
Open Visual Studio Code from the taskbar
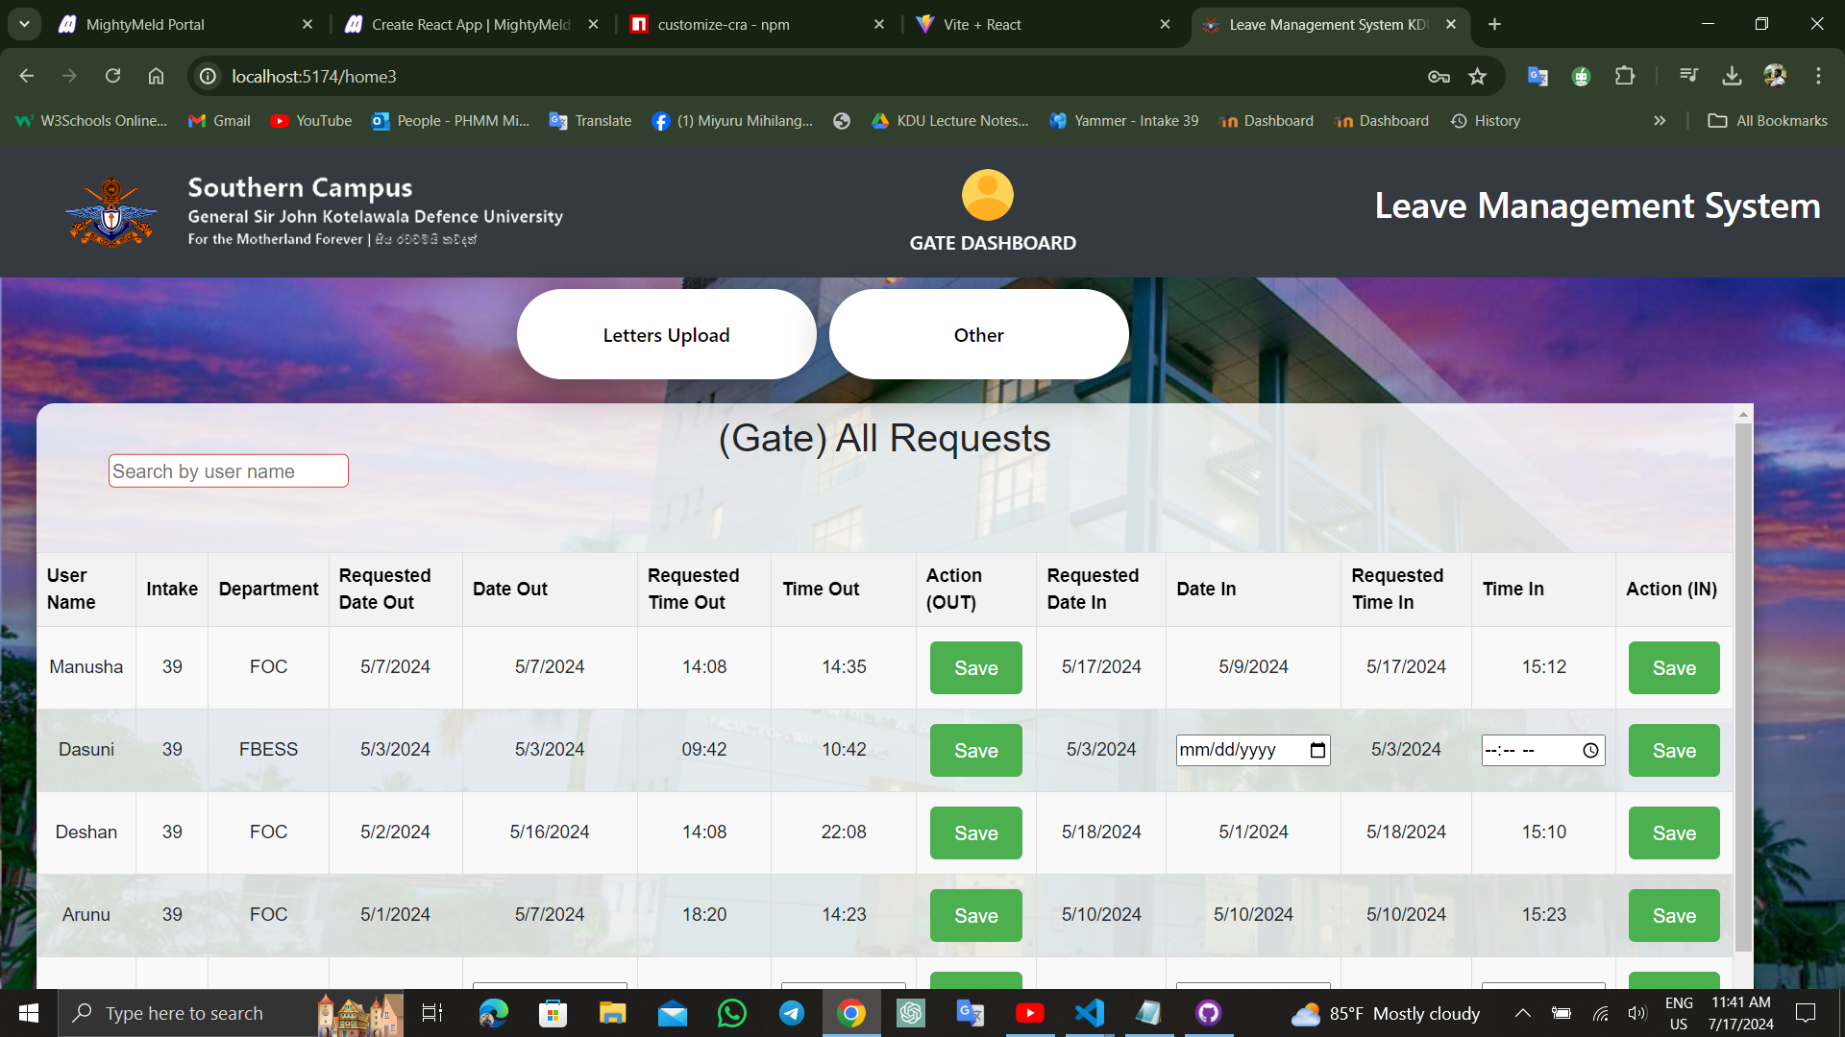[x=1090, y=1013]
